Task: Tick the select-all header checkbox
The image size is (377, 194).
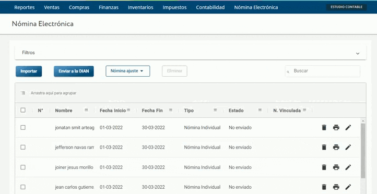Action: [23, 110]
